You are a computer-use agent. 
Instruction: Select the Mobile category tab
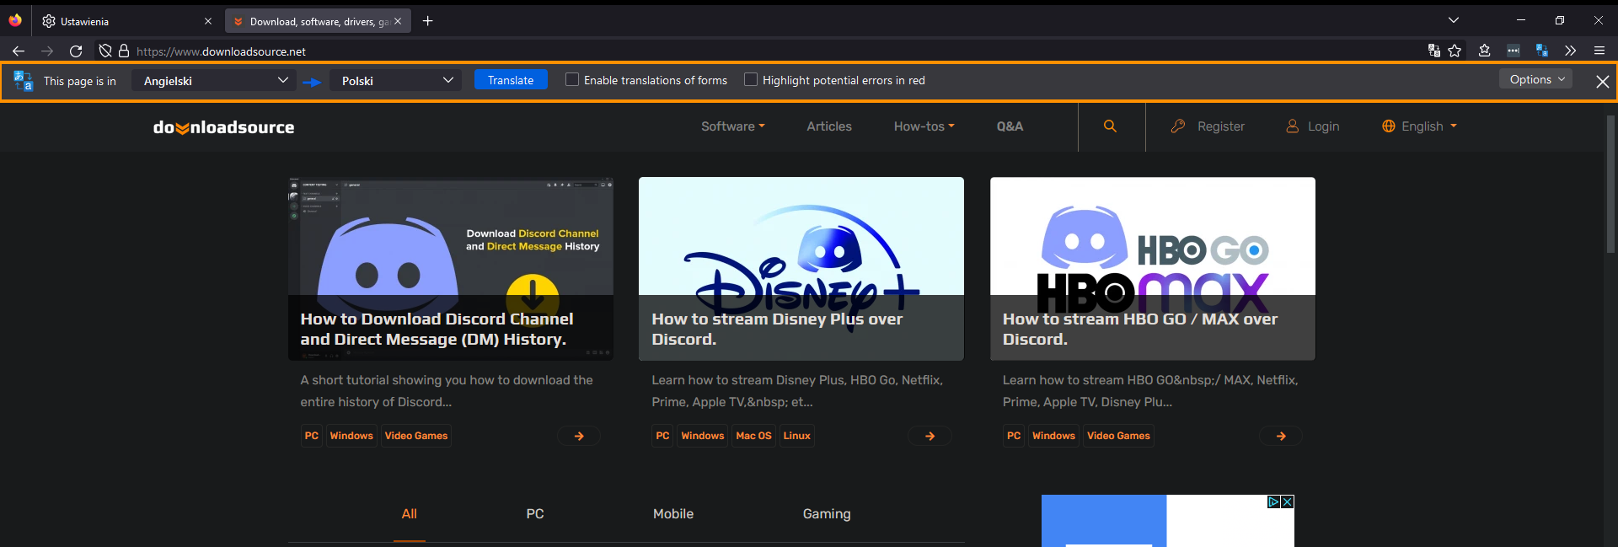673,513
